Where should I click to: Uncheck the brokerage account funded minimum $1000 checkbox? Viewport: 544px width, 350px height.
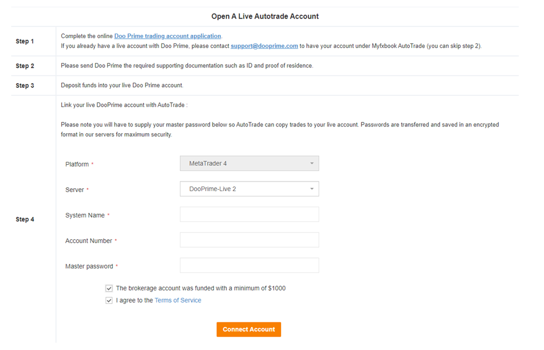point(109,288)
